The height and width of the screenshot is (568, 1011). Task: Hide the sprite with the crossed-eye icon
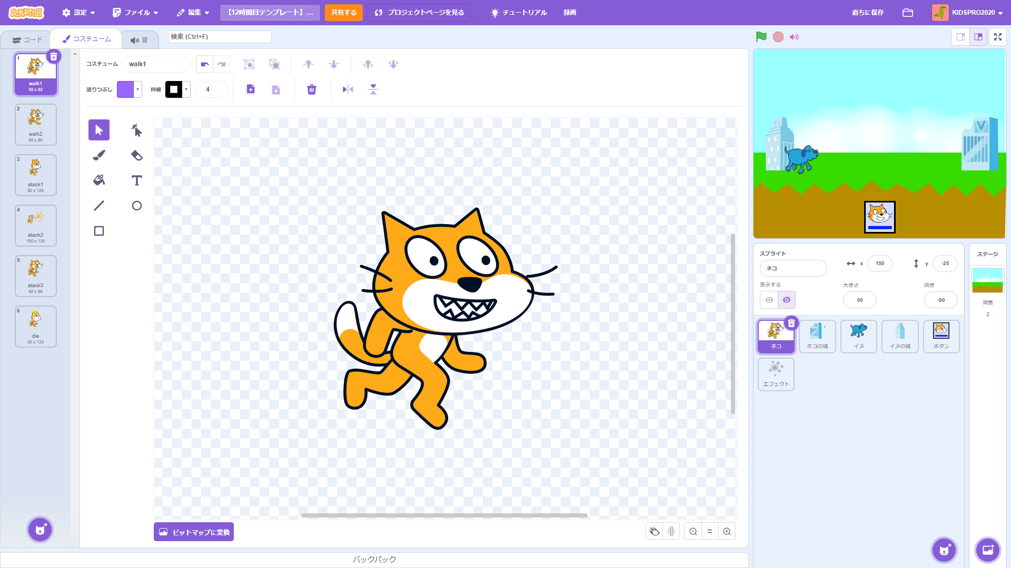coord(787,300)
